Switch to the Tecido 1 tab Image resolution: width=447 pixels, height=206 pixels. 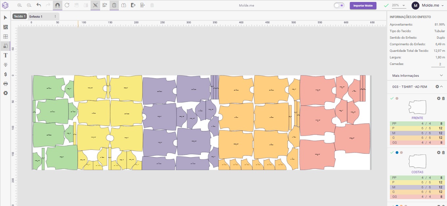tap(20, 16)
